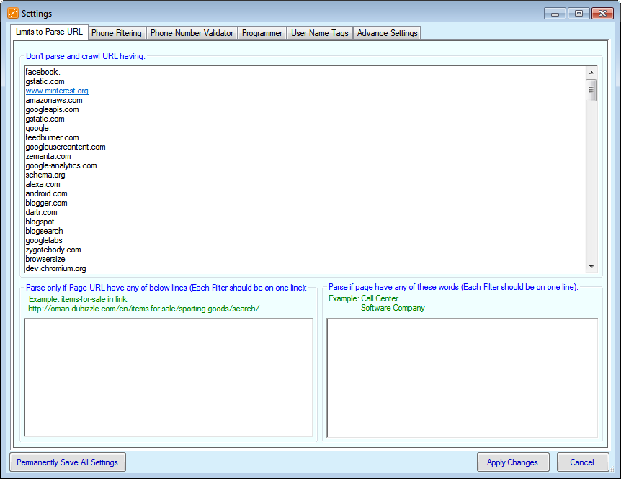621x479 pixels.
Task: Click the www.minterest.org link in list
Action: [x=57, y=91]
